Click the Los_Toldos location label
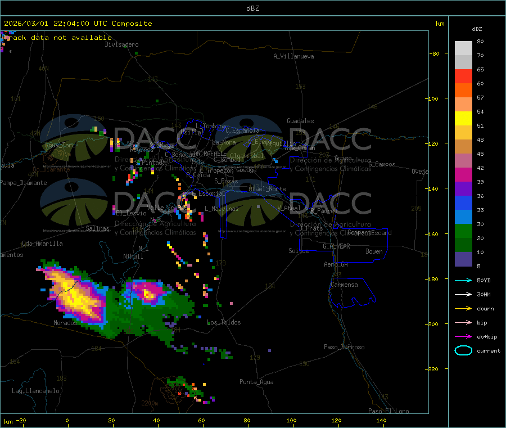This screenshot has width=506, height=428. tap(224, 322)
